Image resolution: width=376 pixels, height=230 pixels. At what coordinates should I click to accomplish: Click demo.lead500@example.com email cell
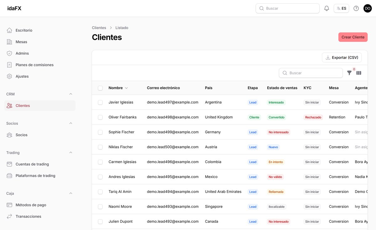173,147
